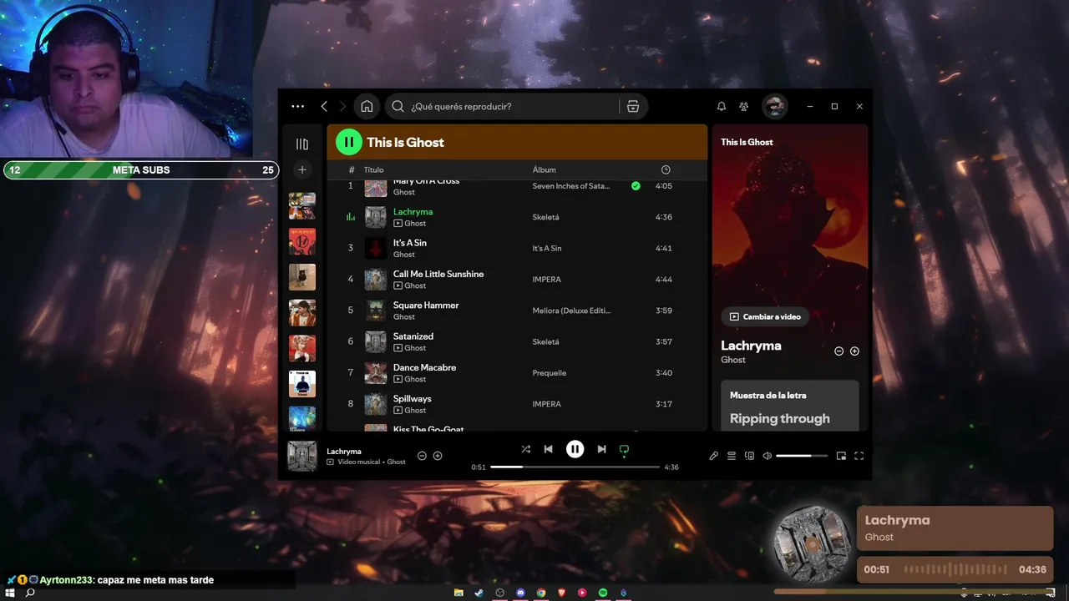Viewport: 1069px width, 601px height.
Task: Open Skeletá album link on Satanized row
Action: tap(546, 341)
